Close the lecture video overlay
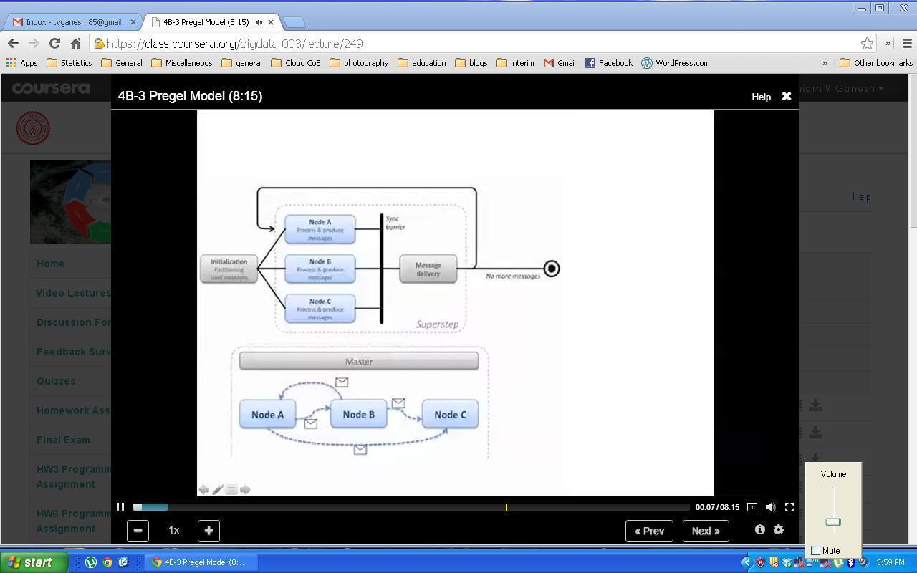The image size is (917, 573). click(786, 96)
